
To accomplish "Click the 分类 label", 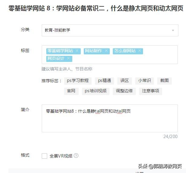I will (x=25, y=29).
